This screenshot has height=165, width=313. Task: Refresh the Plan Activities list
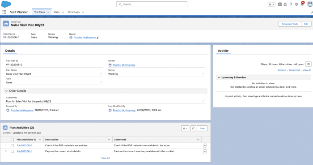[x=193, y=128]
